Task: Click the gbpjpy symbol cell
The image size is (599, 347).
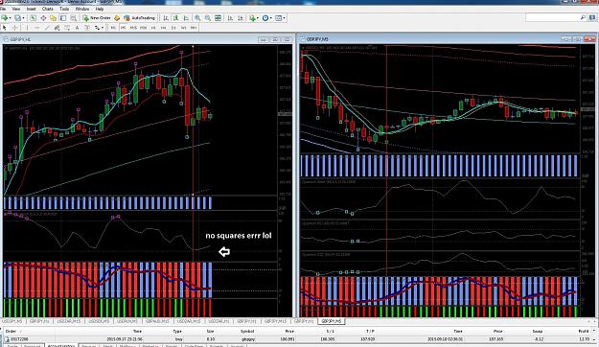Action: 247,339
